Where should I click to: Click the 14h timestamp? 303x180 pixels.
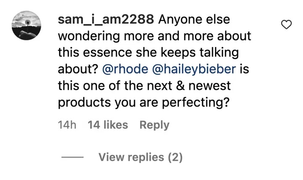[x=66, y=125]
